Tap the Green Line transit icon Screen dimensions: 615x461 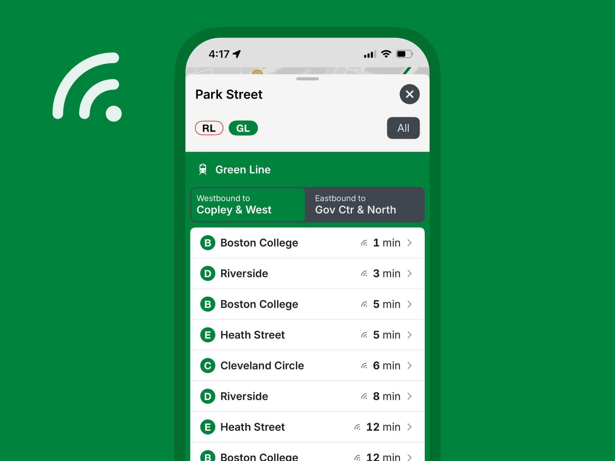click(203, 169)
